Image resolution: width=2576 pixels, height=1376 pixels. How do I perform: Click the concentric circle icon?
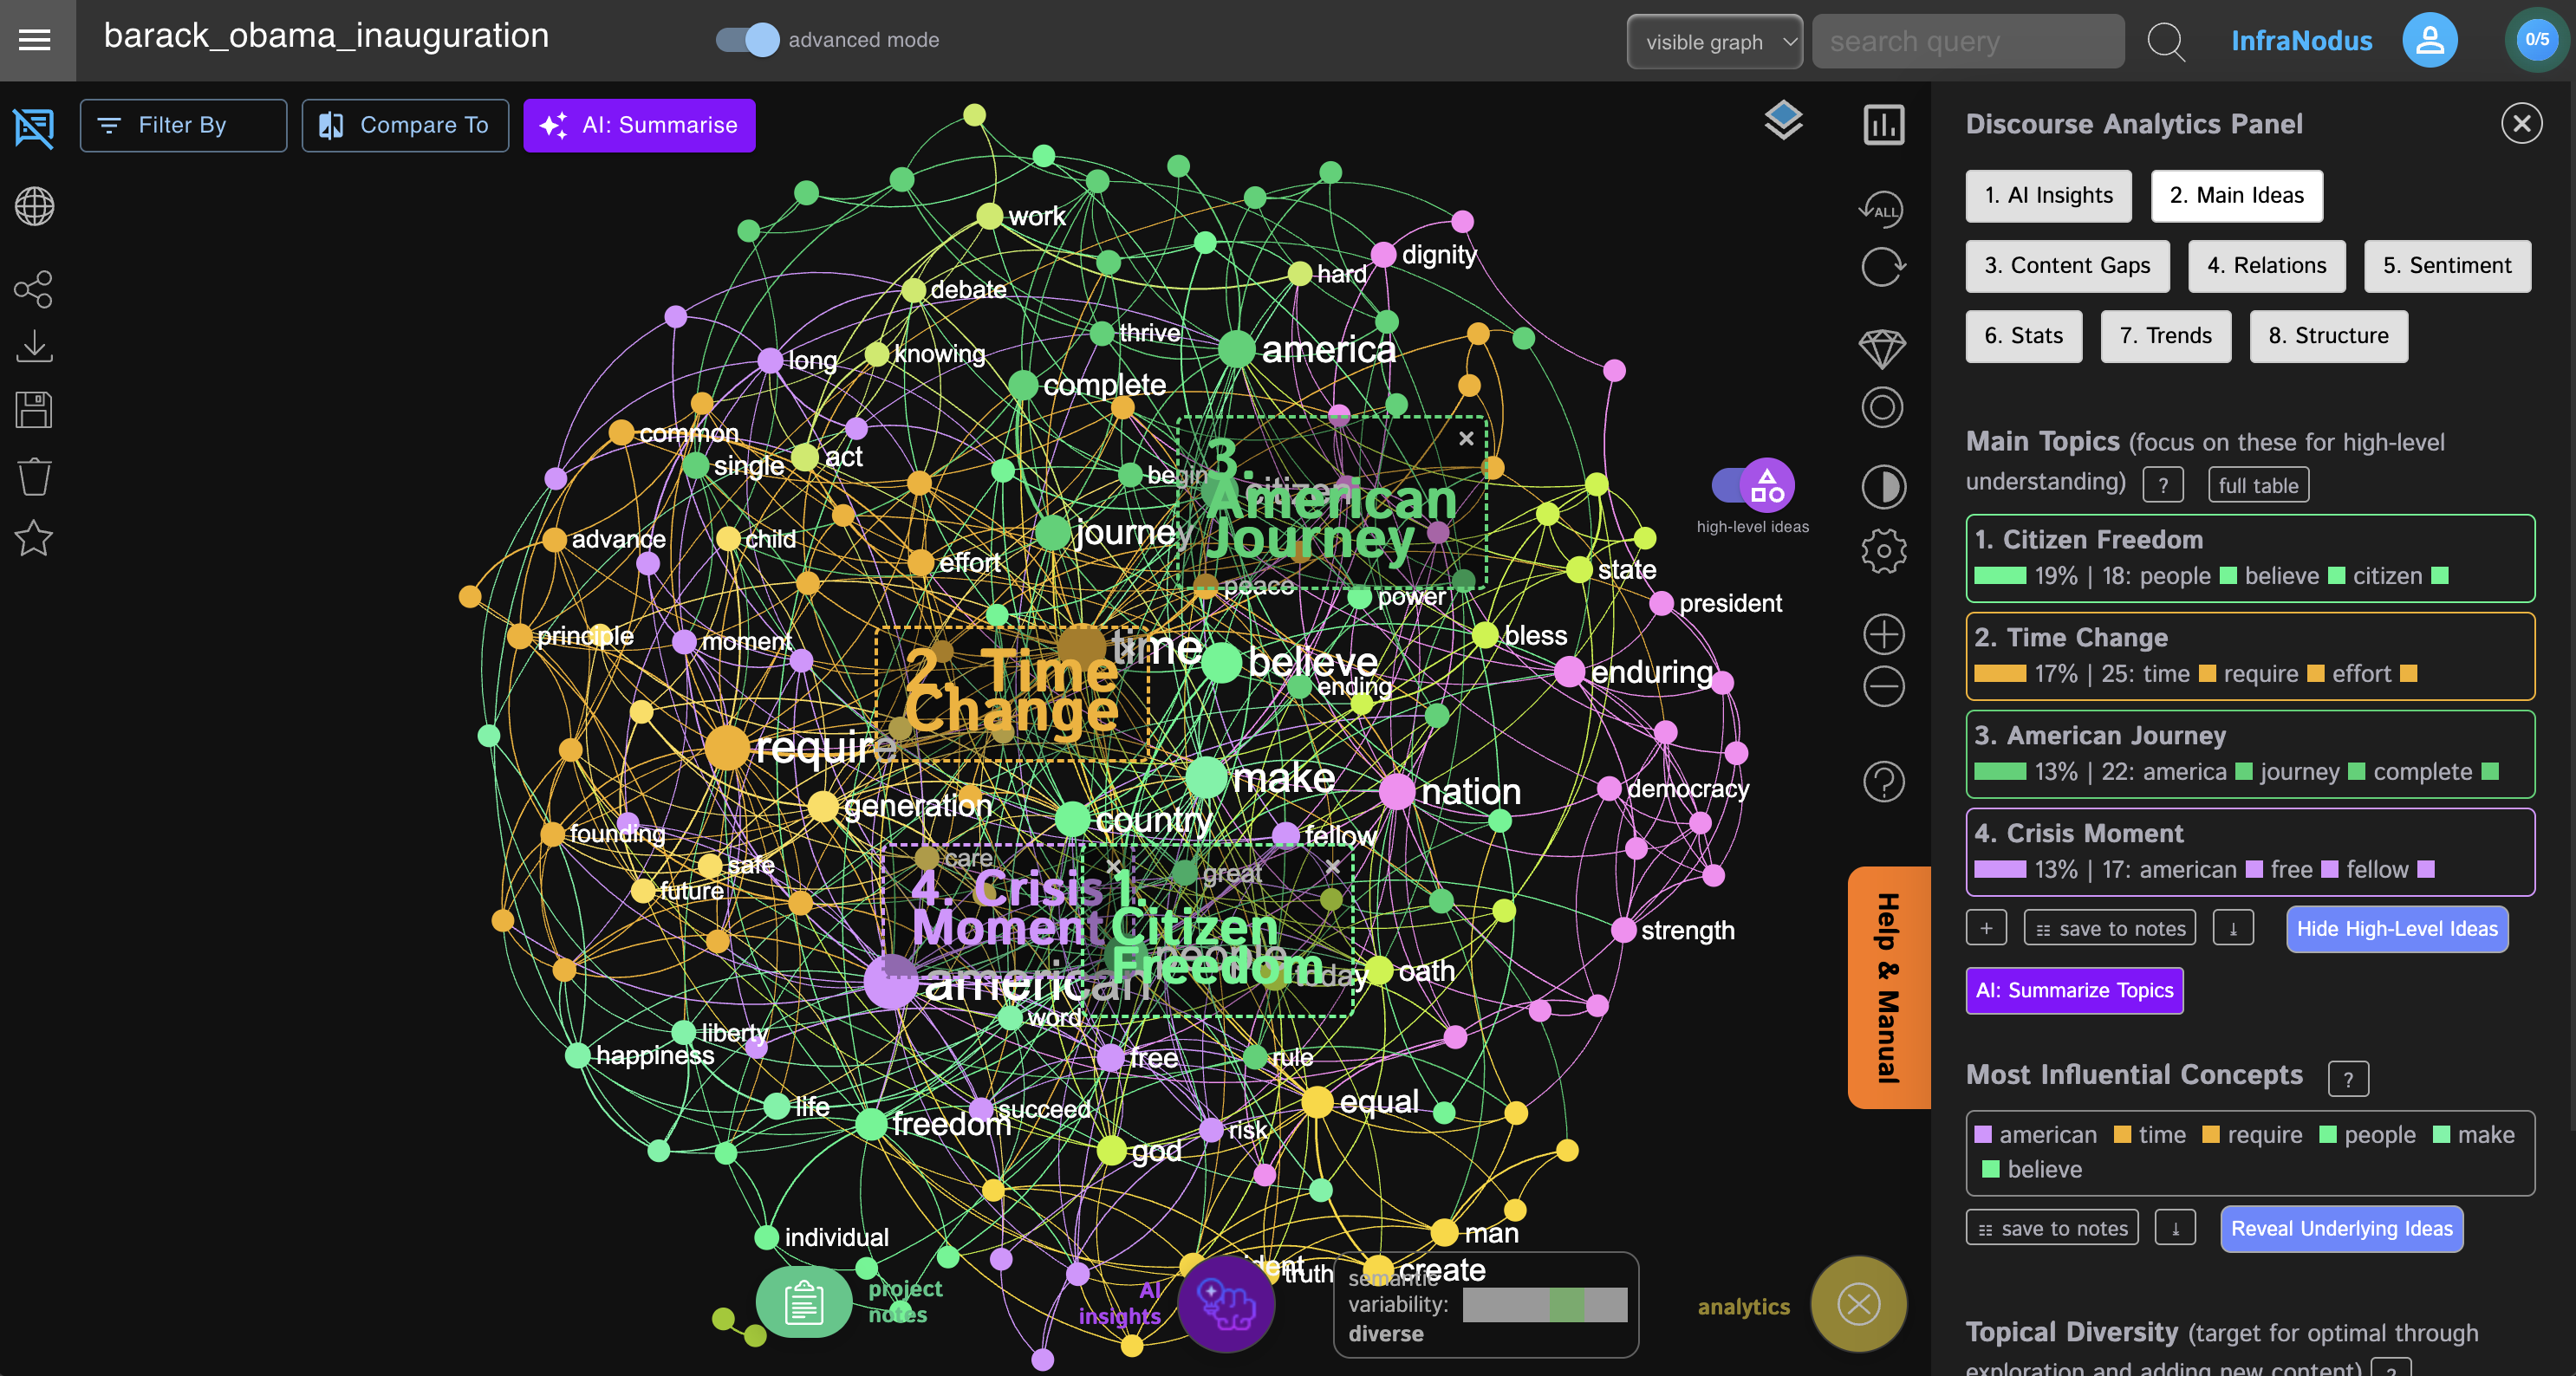point(1883,408)
